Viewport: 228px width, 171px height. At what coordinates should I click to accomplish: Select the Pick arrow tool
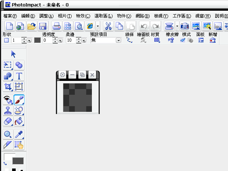14,54
